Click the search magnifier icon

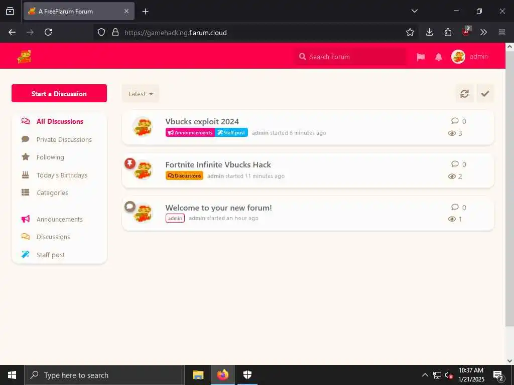303,57
